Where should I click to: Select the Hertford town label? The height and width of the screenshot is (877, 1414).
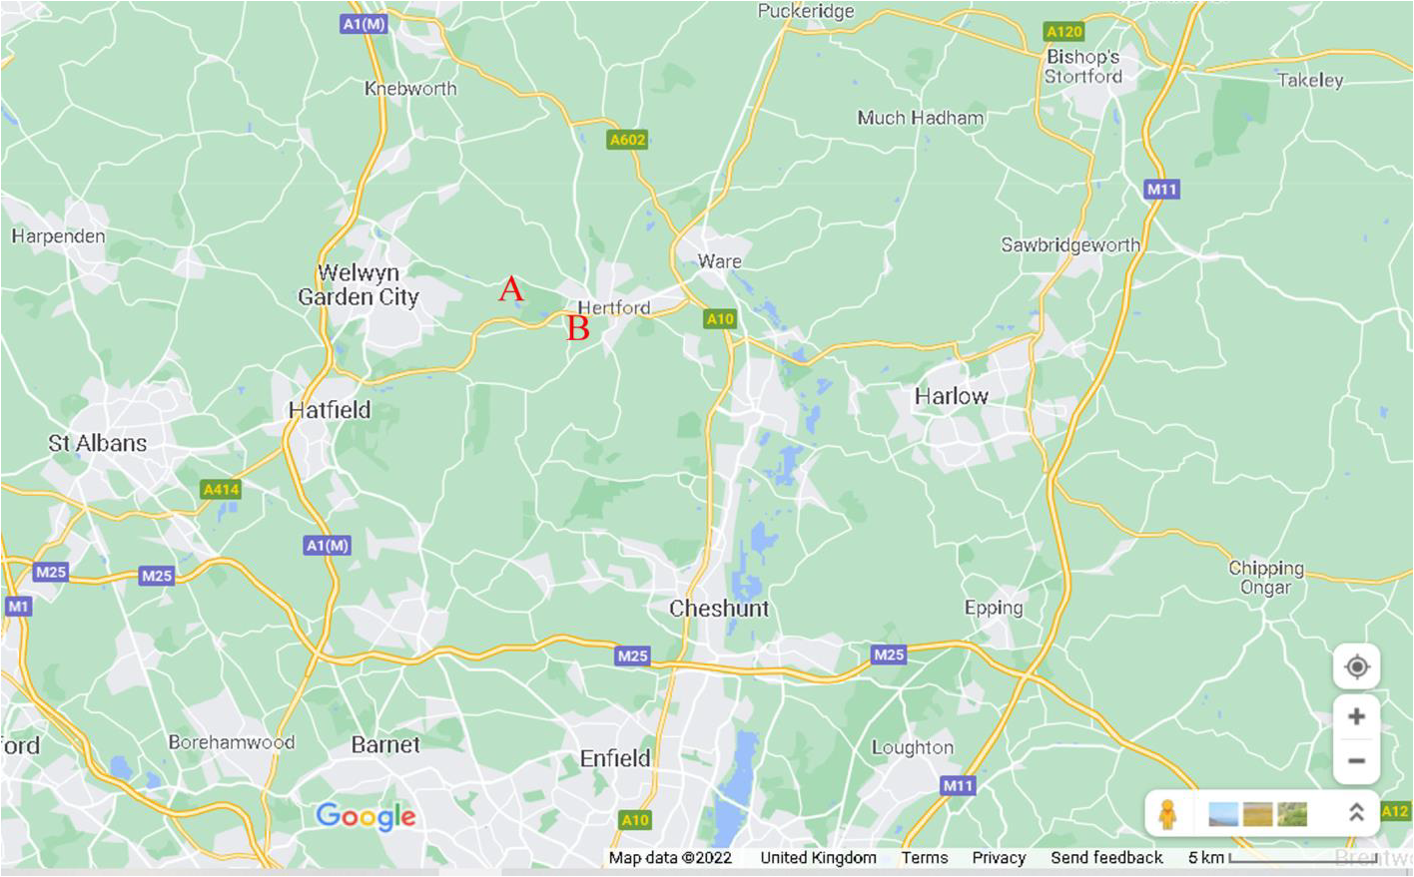[x=614, y=307]
